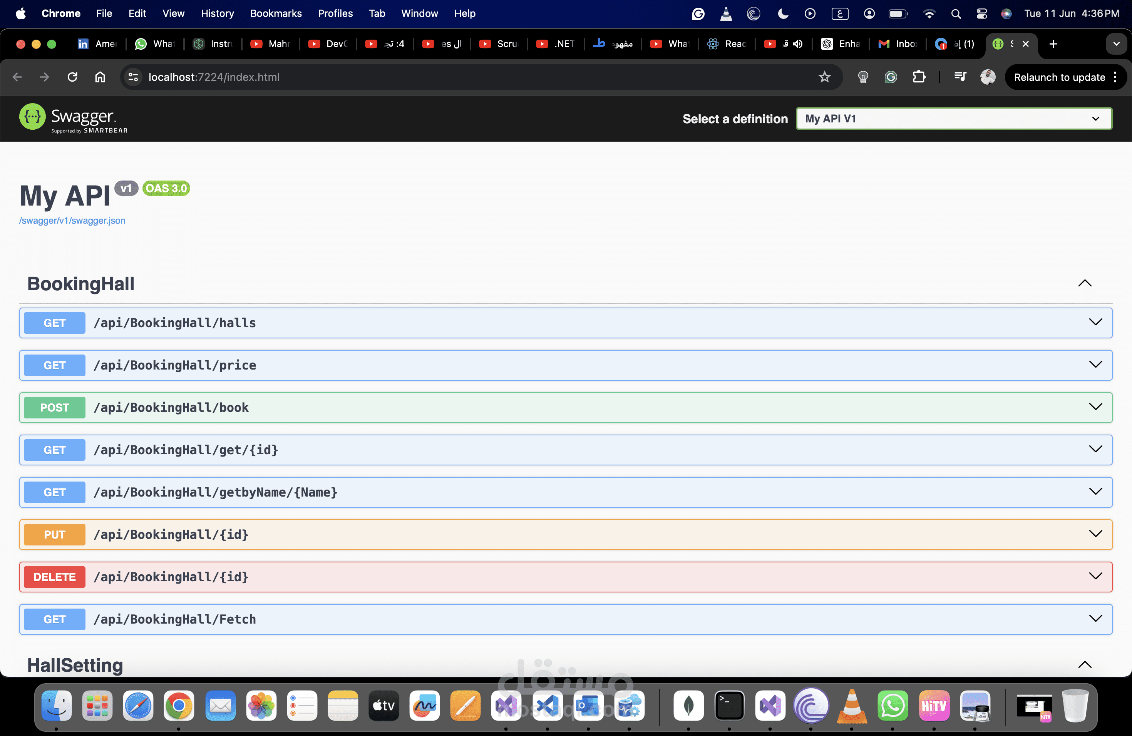Click the Relaunch to update button
This screenshot has width=1132, height=736.
[x=1059, y=77]
